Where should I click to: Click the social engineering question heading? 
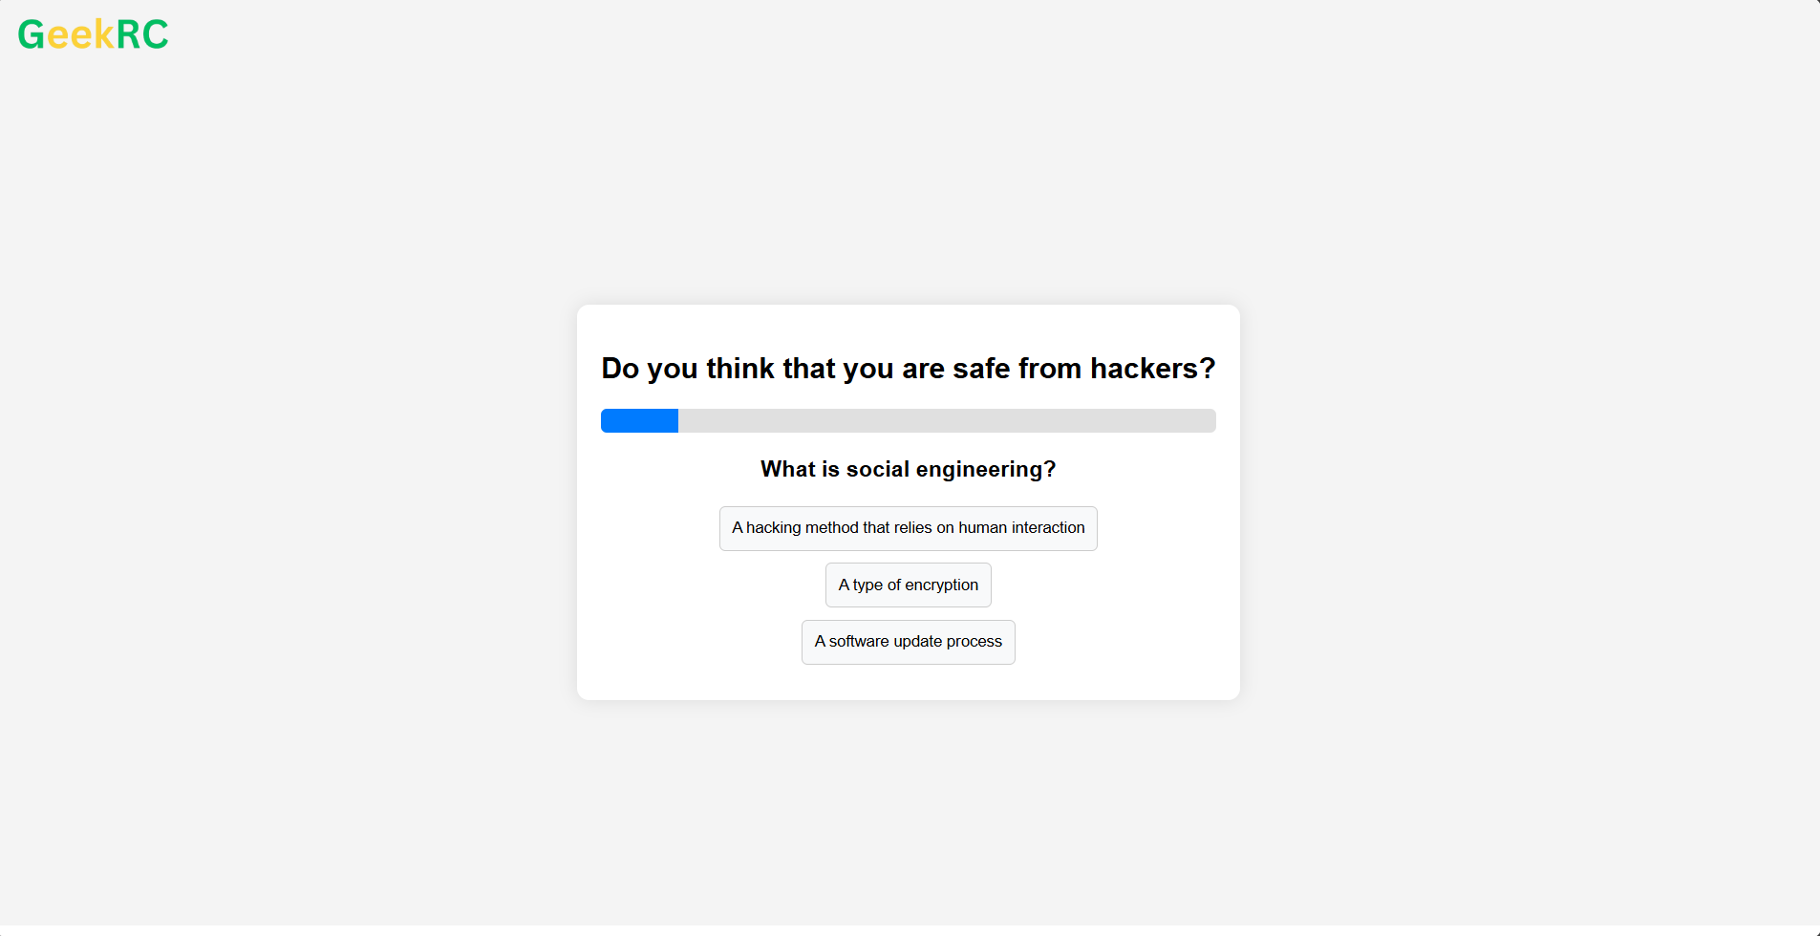point(908,469)
